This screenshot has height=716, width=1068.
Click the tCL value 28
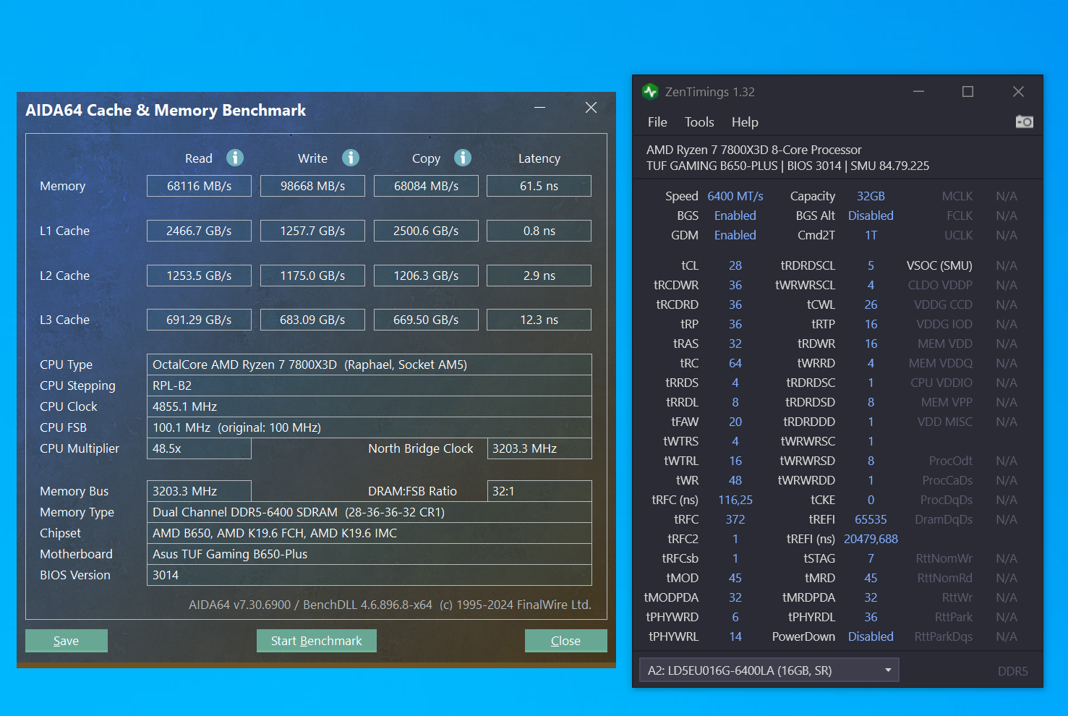[735, 265]
